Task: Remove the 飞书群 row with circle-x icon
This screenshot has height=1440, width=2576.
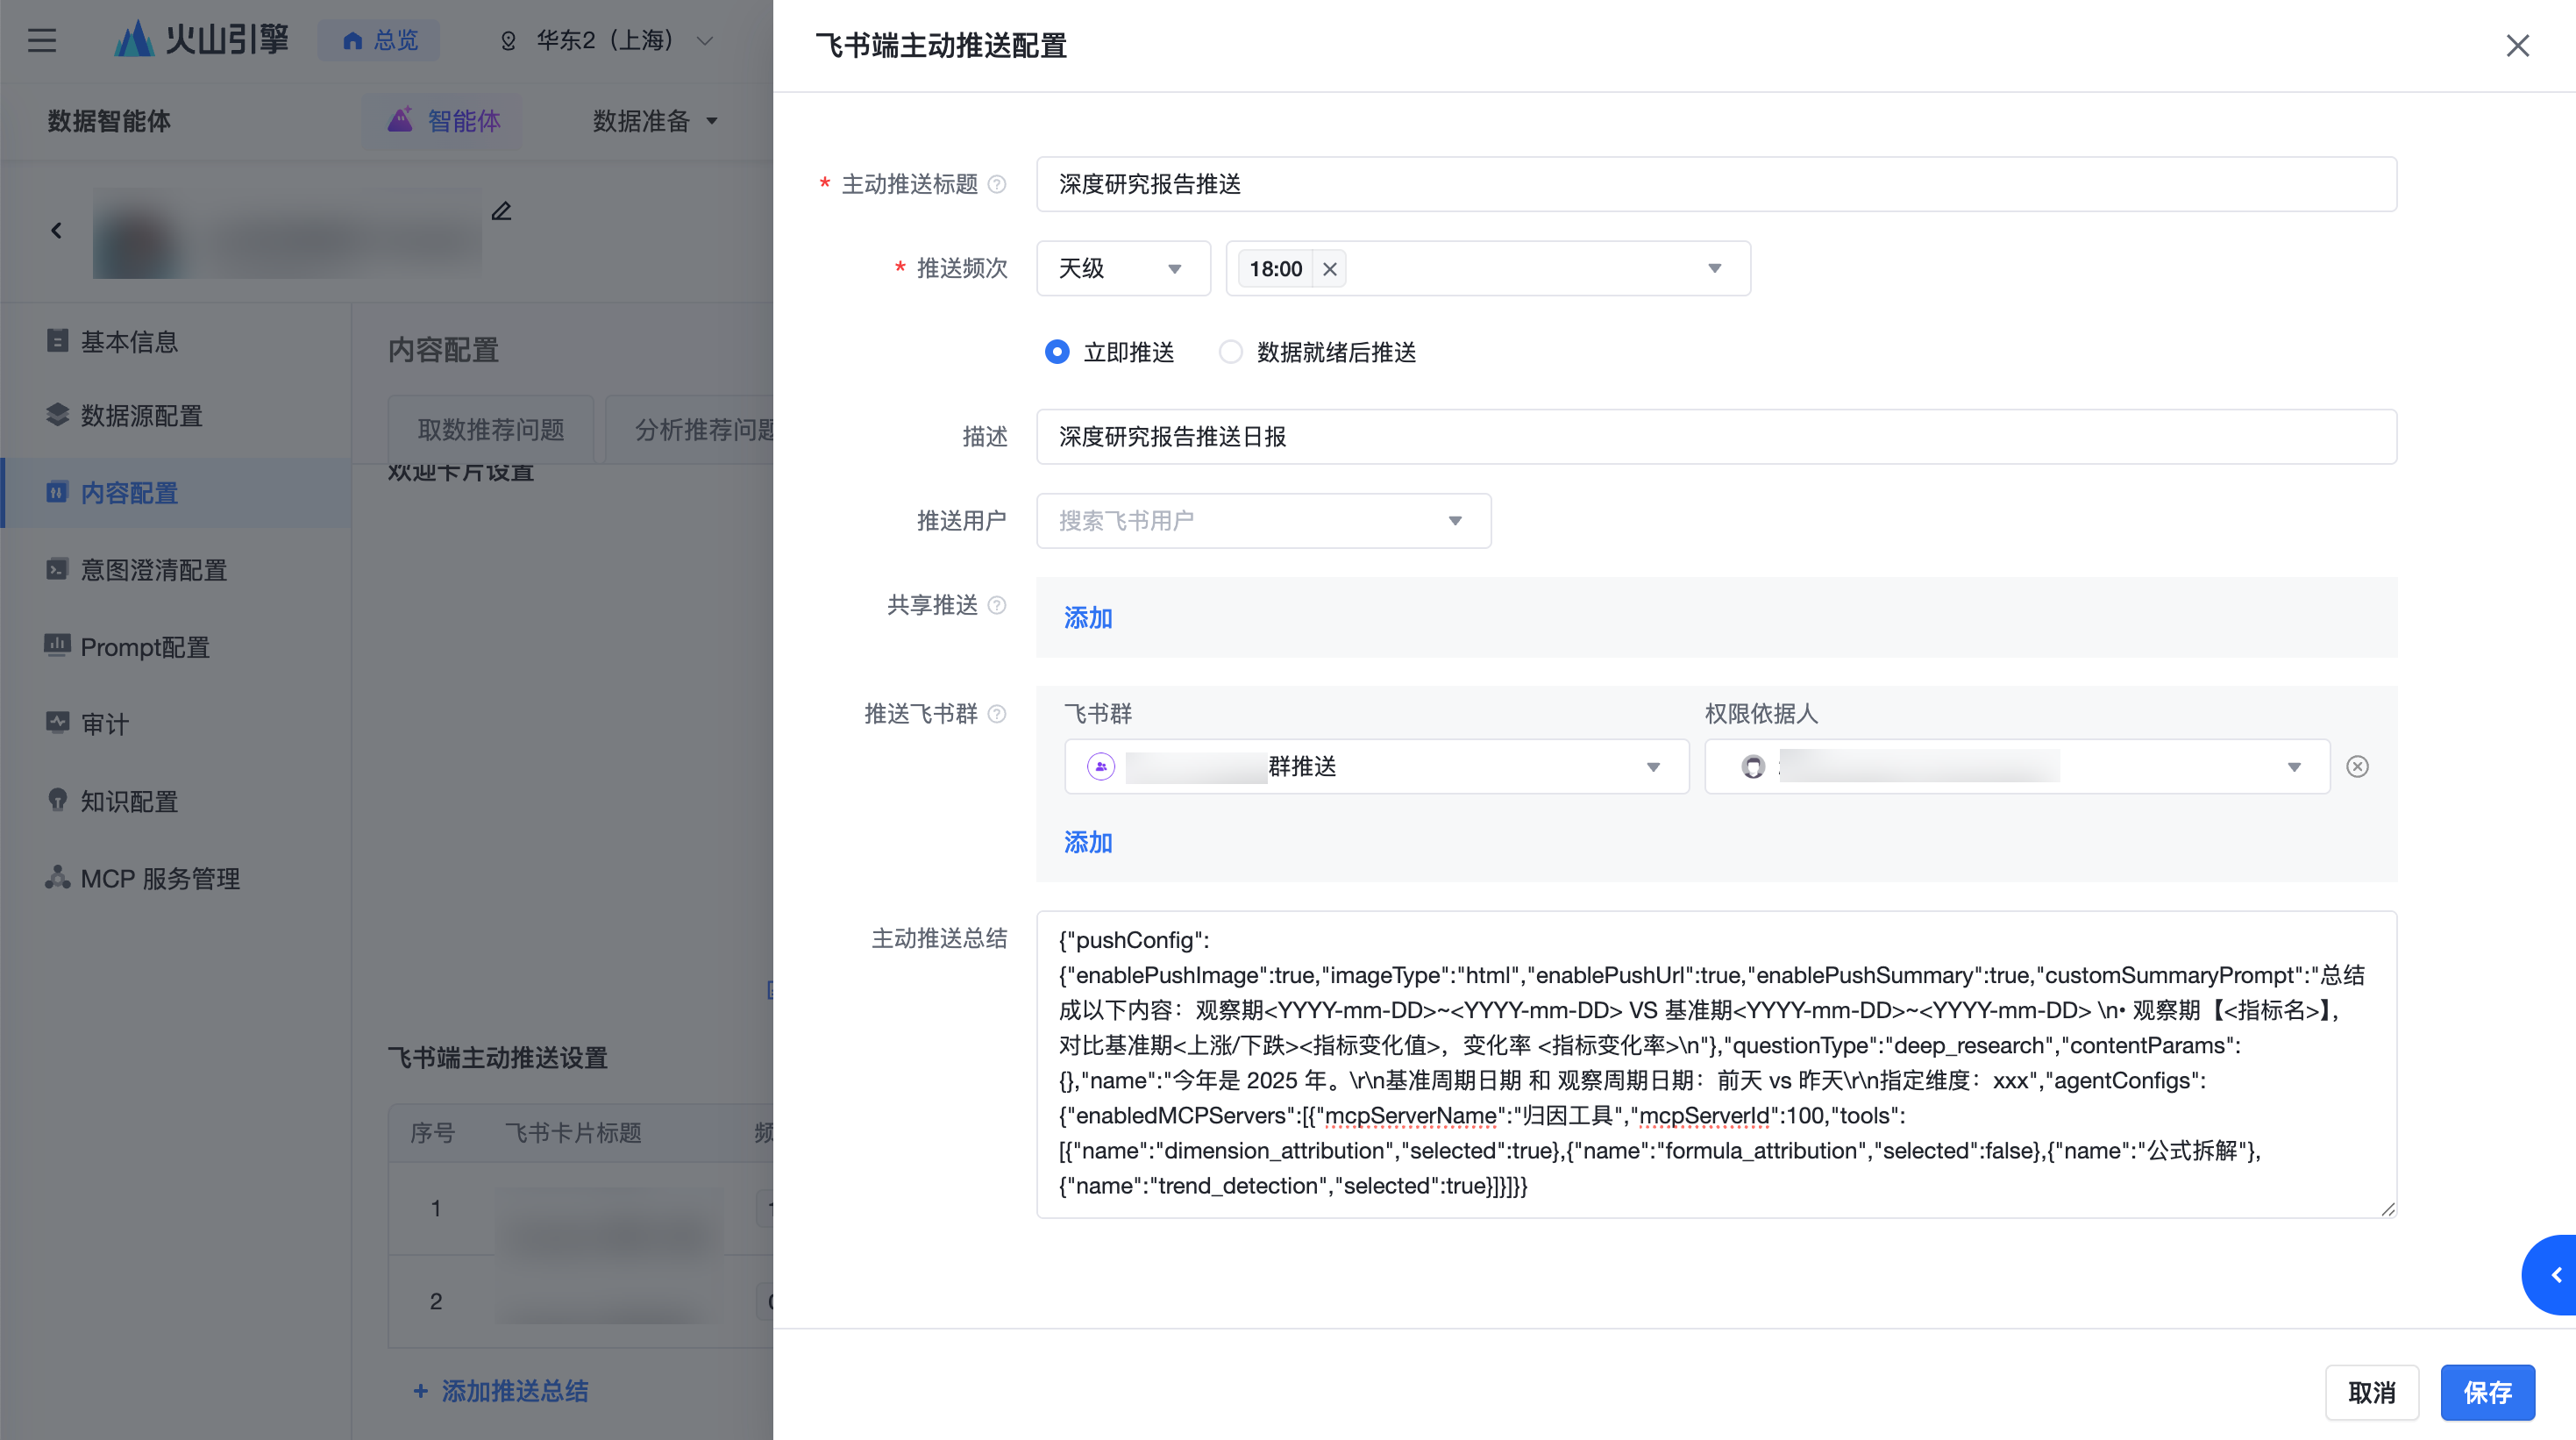Action: (2357, 767)
